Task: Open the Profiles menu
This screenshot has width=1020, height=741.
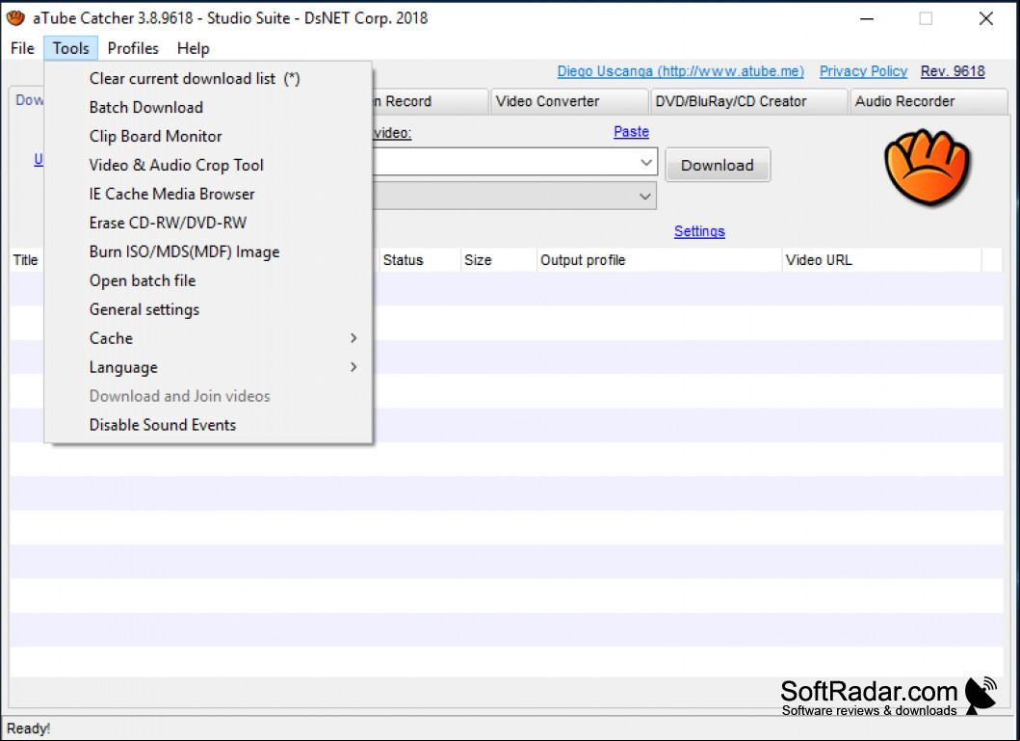Action: [133, 48]
